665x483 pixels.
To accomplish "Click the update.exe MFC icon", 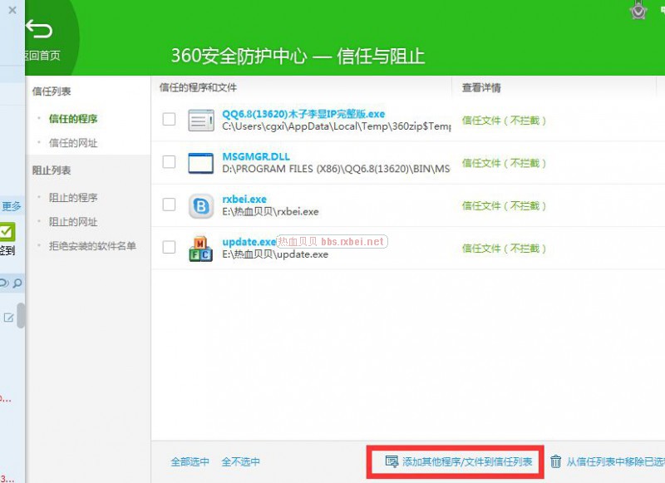I will tap(201, 248).
